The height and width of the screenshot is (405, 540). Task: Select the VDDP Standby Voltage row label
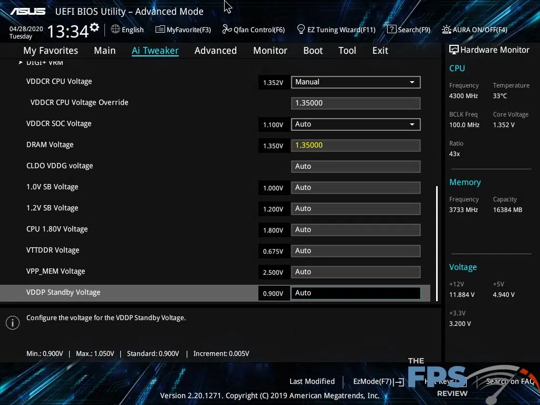[63, 292]
